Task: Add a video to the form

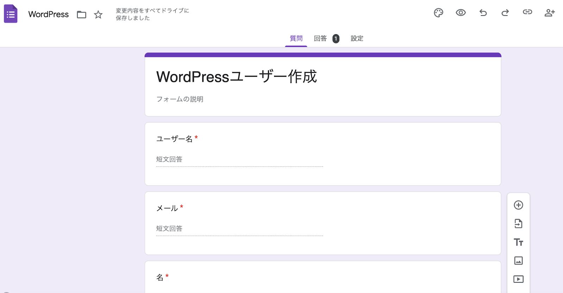Action: point(518,279)
